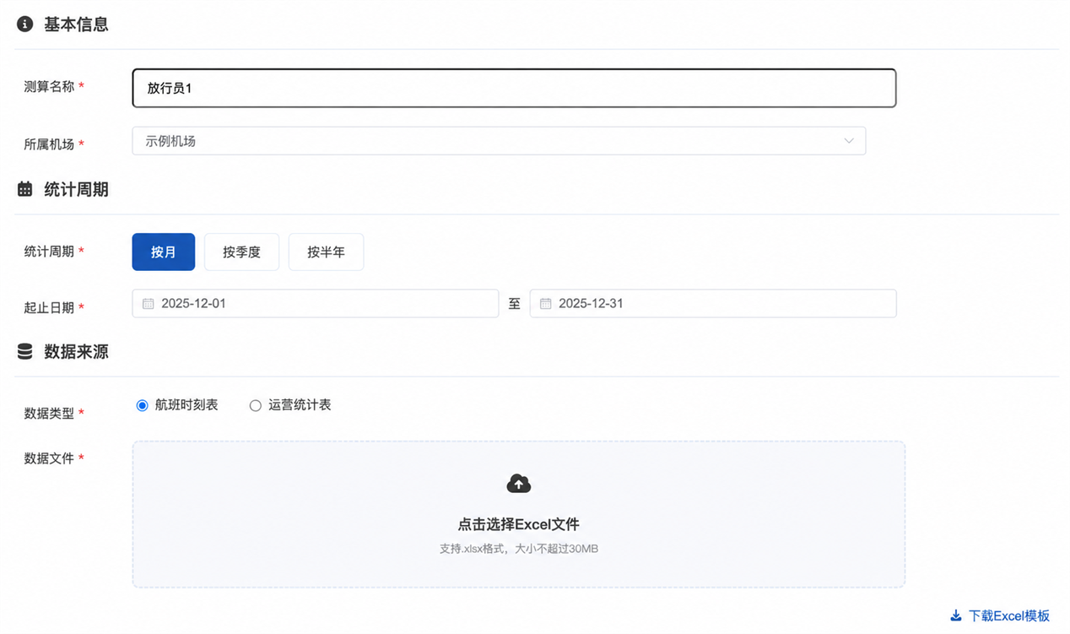Click the 所属机场 field label
1070x634 pixels.
49,144
